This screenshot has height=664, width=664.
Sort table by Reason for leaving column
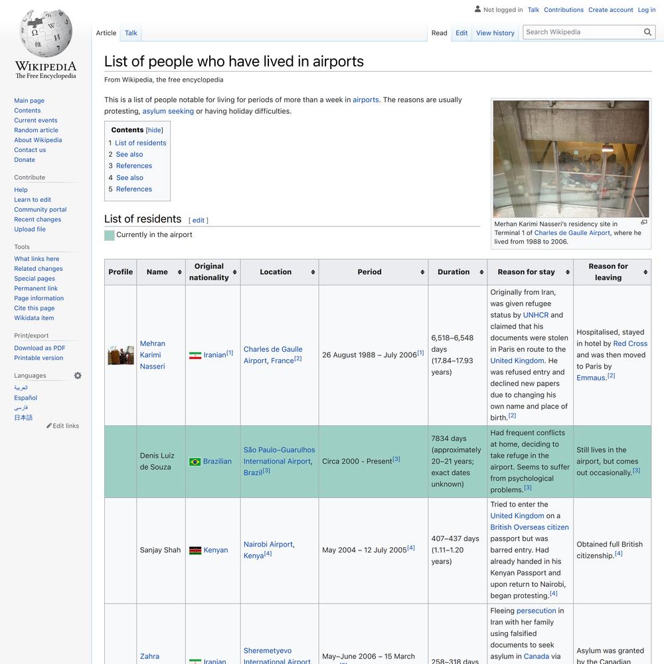coord(645,272)
